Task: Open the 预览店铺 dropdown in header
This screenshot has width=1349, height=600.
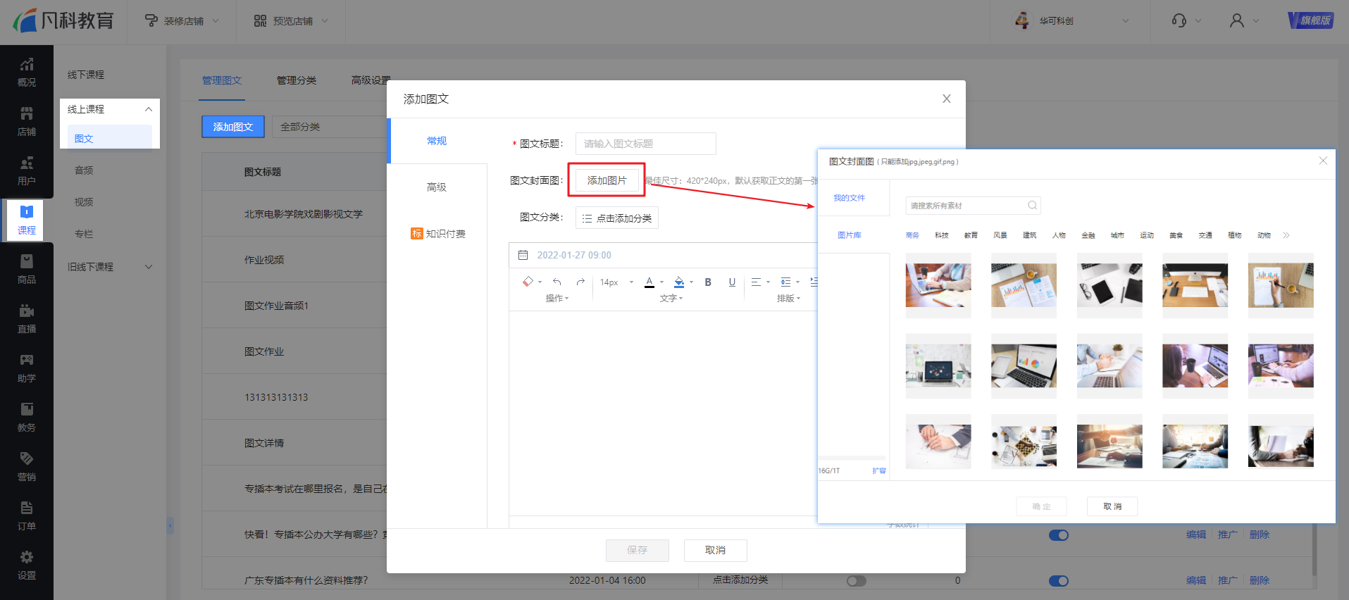Action: (x=291, y=21)
